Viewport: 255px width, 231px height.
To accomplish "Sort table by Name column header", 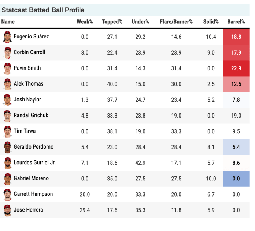I will click(8, 22).
